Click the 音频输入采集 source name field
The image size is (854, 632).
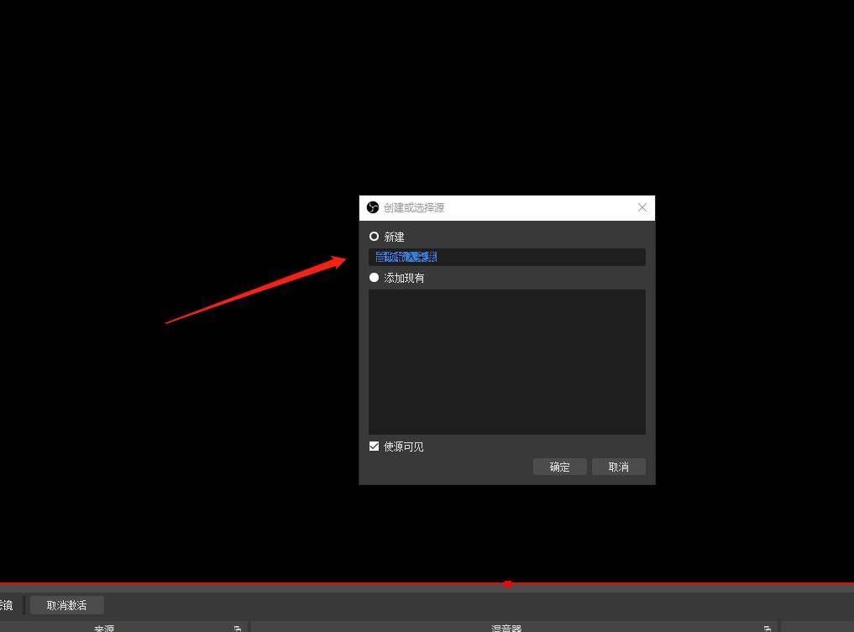point(506,257)
